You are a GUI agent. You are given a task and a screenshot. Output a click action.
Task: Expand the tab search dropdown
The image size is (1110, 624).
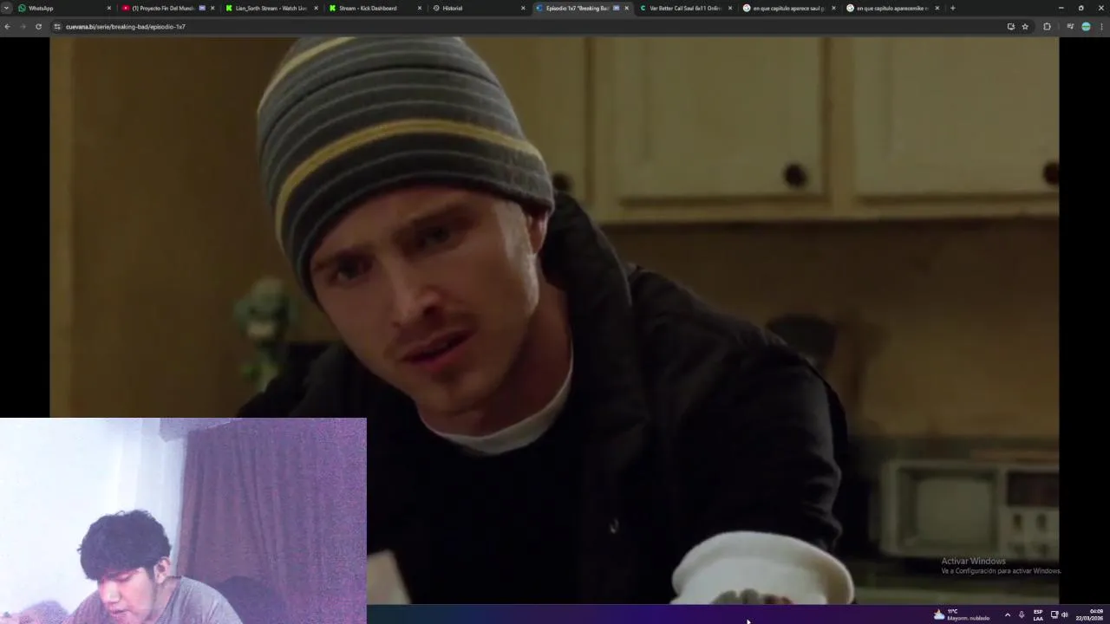(6, 8)
